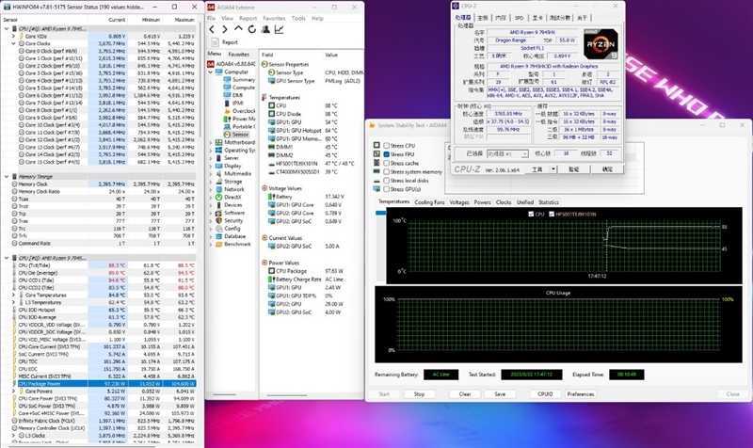Collapse the Memory Timings section in HWiNFO
Image resolution: width=753 pixels, height=448 pixels.
pyautogui.click(x=7, y=177)
